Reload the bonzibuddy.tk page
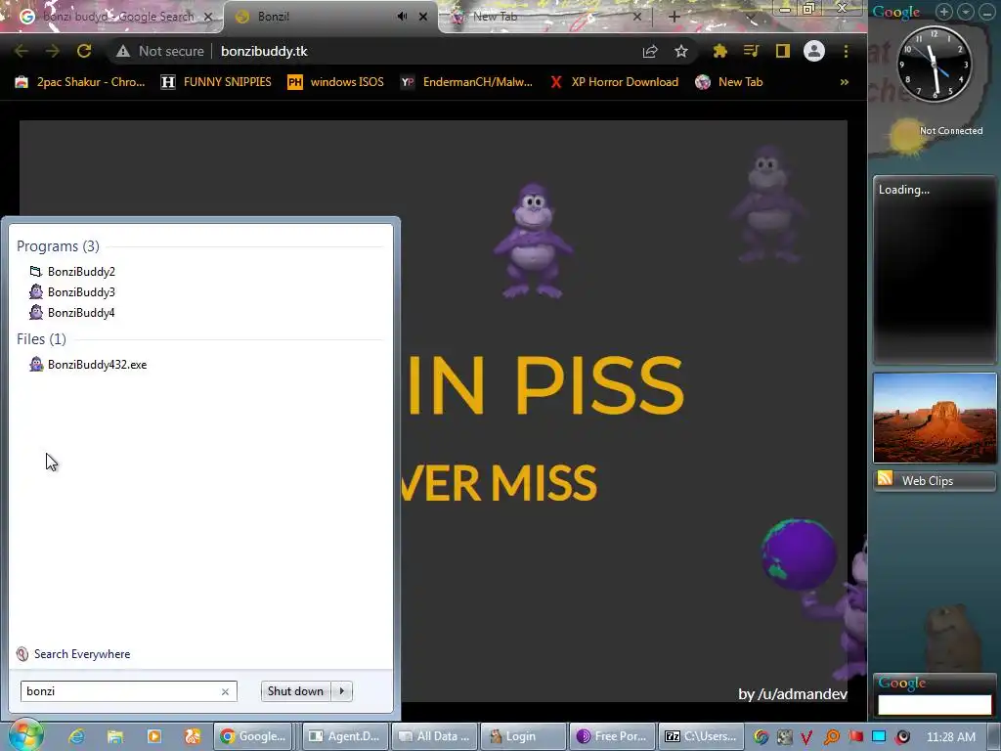 (x=84, y=51)
